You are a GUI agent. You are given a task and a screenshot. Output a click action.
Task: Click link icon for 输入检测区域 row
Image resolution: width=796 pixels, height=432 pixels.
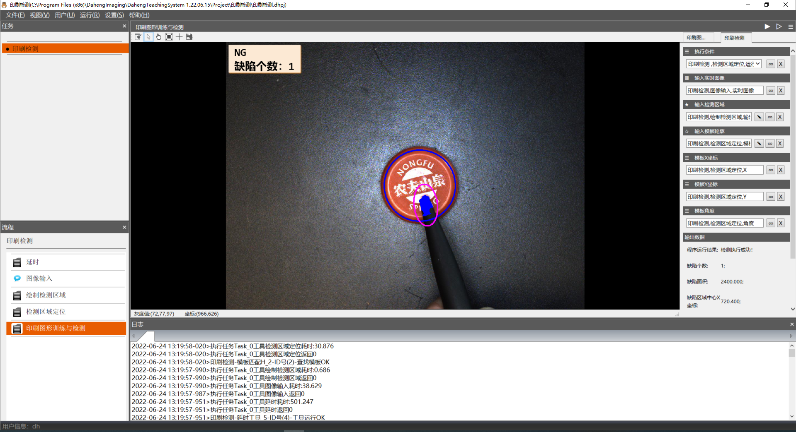pos(770,117)
